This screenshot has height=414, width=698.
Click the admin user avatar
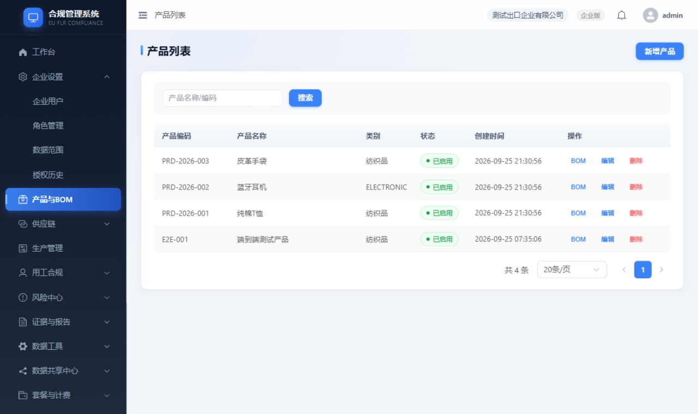pyautogui.click(x=651, y=15)
